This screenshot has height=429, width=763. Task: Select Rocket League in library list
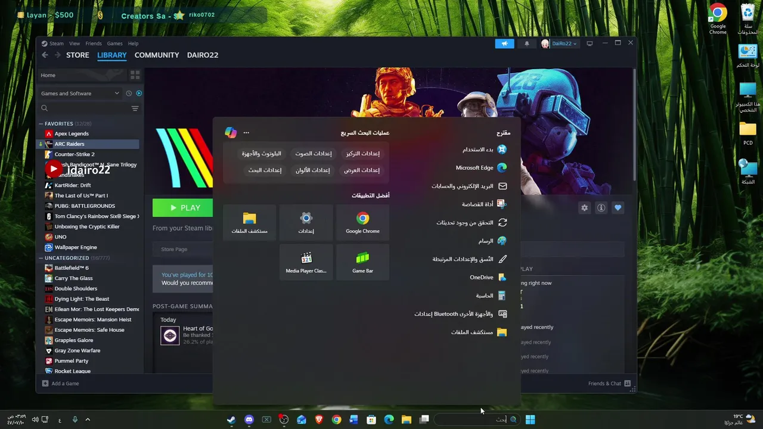[73, 371]
